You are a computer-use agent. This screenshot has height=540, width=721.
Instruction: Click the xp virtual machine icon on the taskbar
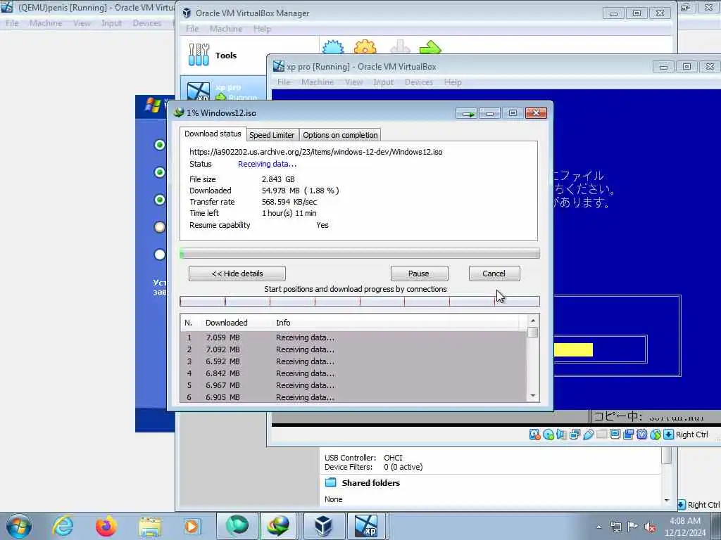click(366, 526)
